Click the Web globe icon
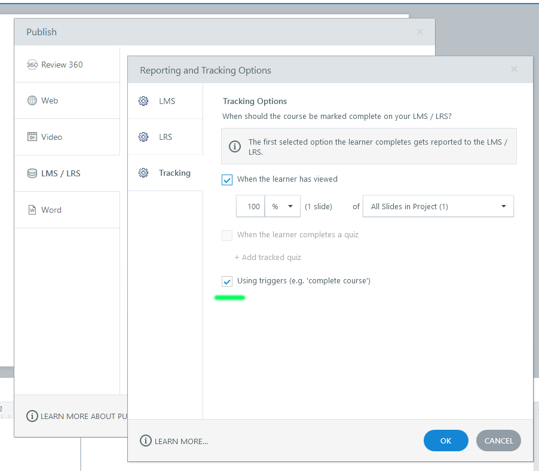 click(32, 100)
